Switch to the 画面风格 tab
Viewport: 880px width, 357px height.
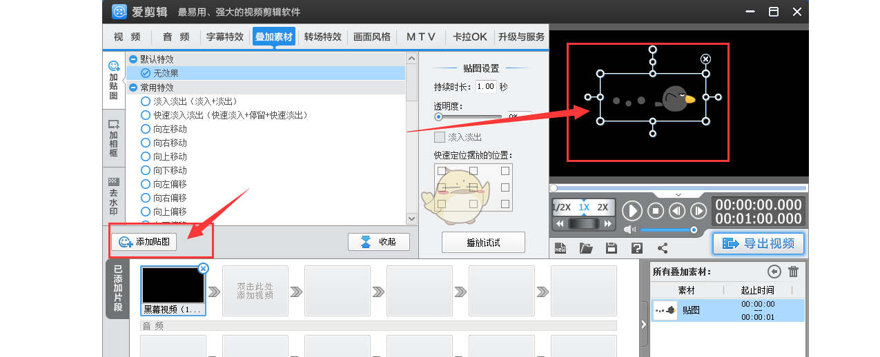pyautogui.click(x=372, y=37)
